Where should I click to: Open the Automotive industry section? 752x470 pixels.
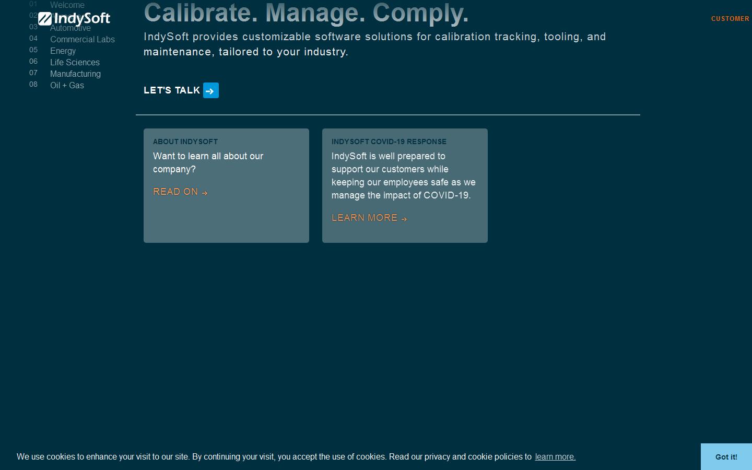[x=70, y=29]
